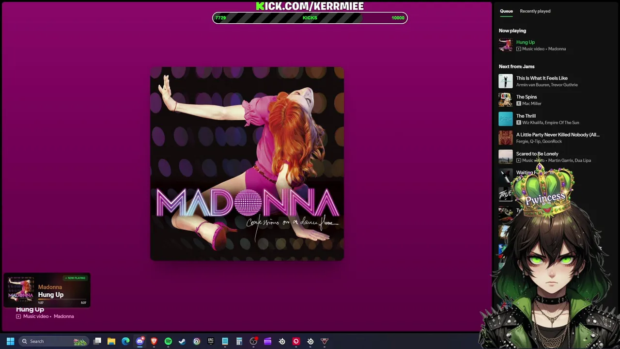620x349 pixels.
Task: Click The Thrill teal cover thumbnail
Action: point(506,119)
